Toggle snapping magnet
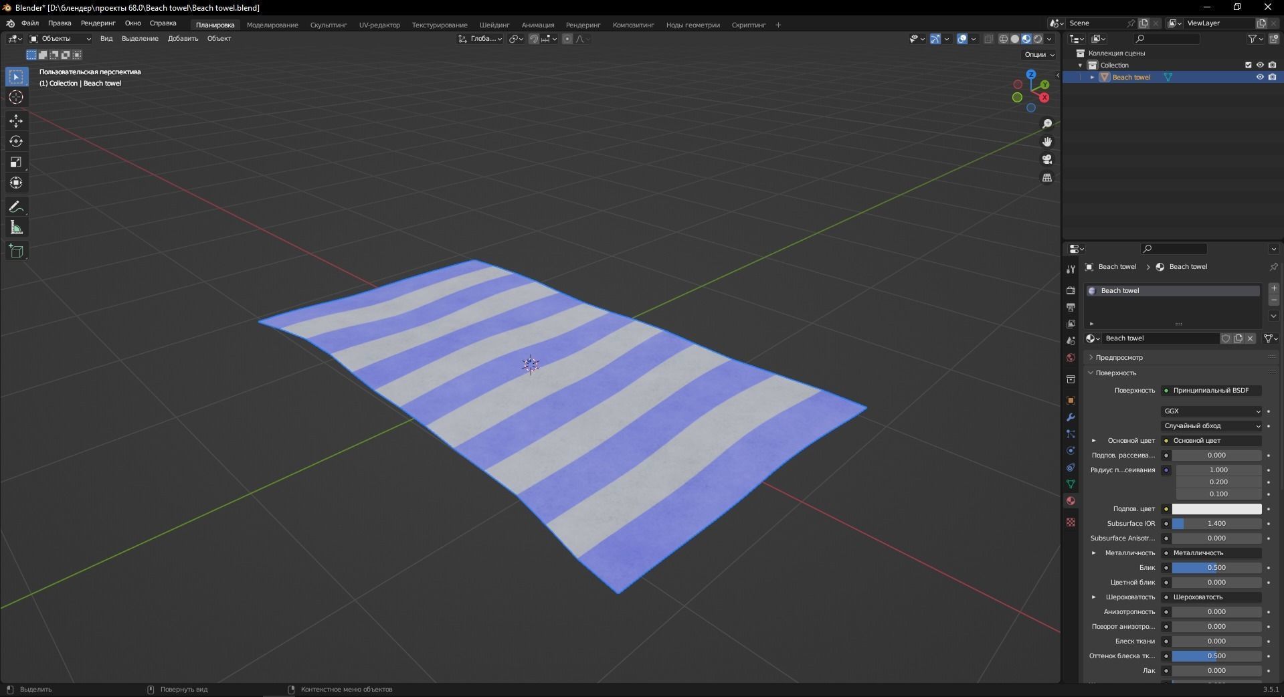 [x=534, y=39]
